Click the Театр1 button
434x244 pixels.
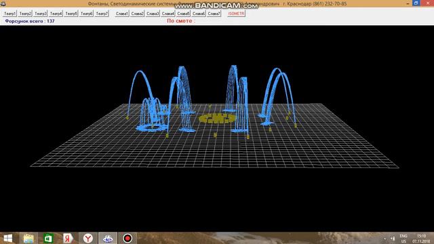pos(9,14)
